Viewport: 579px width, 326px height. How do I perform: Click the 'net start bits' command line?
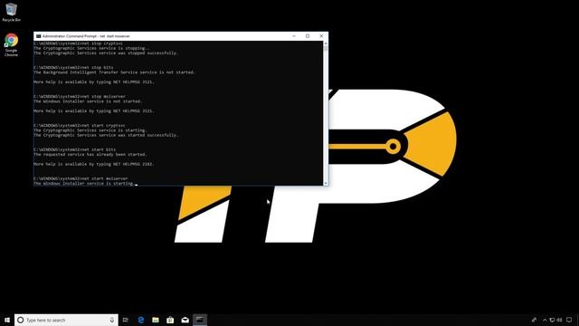coord(75,149)
